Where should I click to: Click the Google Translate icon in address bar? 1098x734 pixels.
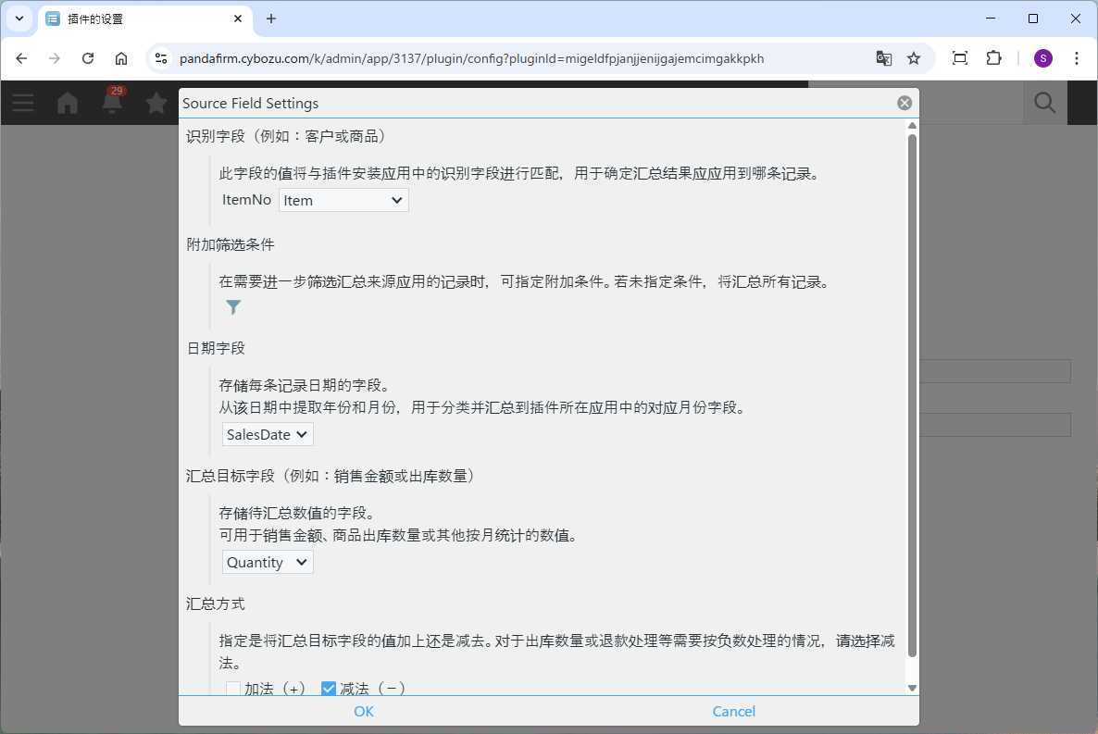pyautogui.click(x=884, y=58)
